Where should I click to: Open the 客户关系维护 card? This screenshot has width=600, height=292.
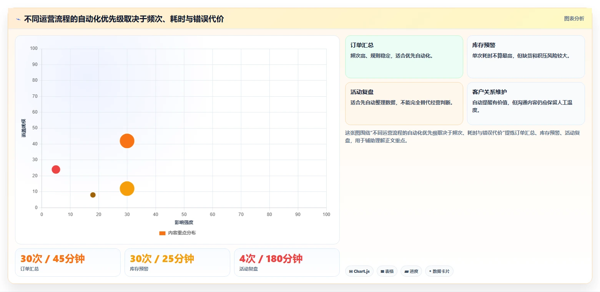coord(526,104)
